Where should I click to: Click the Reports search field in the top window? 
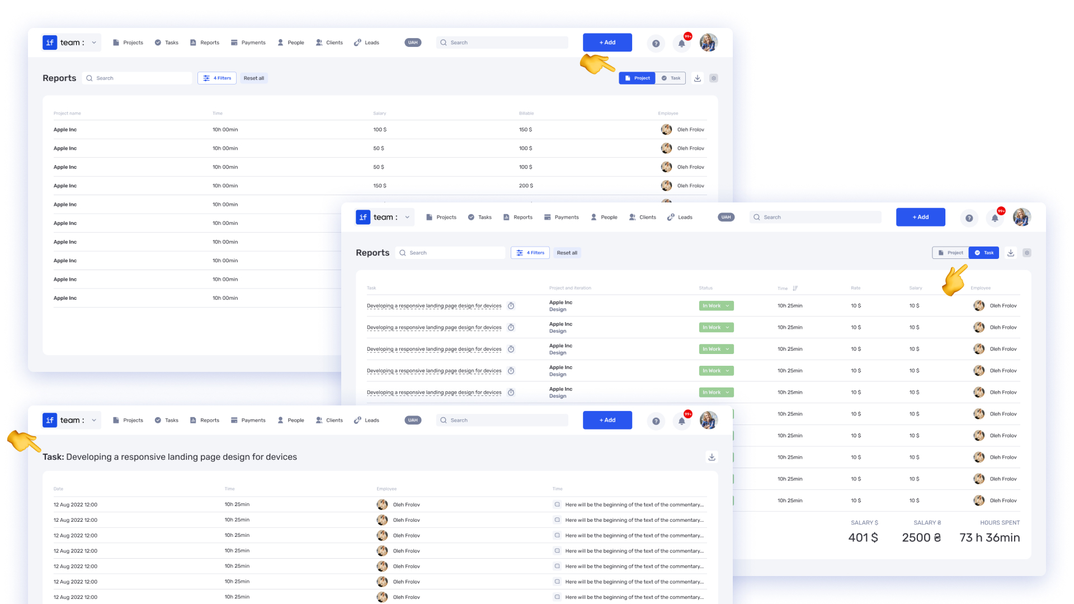[x=137, y=78]
